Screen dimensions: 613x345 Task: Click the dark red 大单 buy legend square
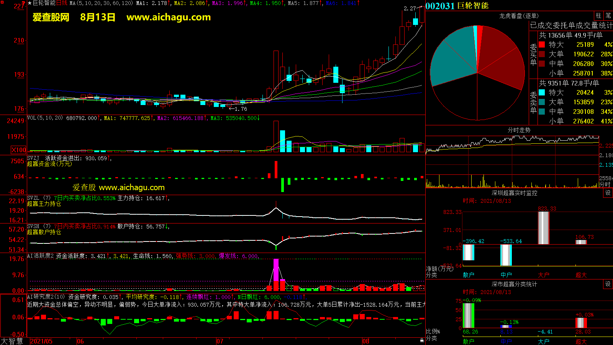[x=542, y=54]
